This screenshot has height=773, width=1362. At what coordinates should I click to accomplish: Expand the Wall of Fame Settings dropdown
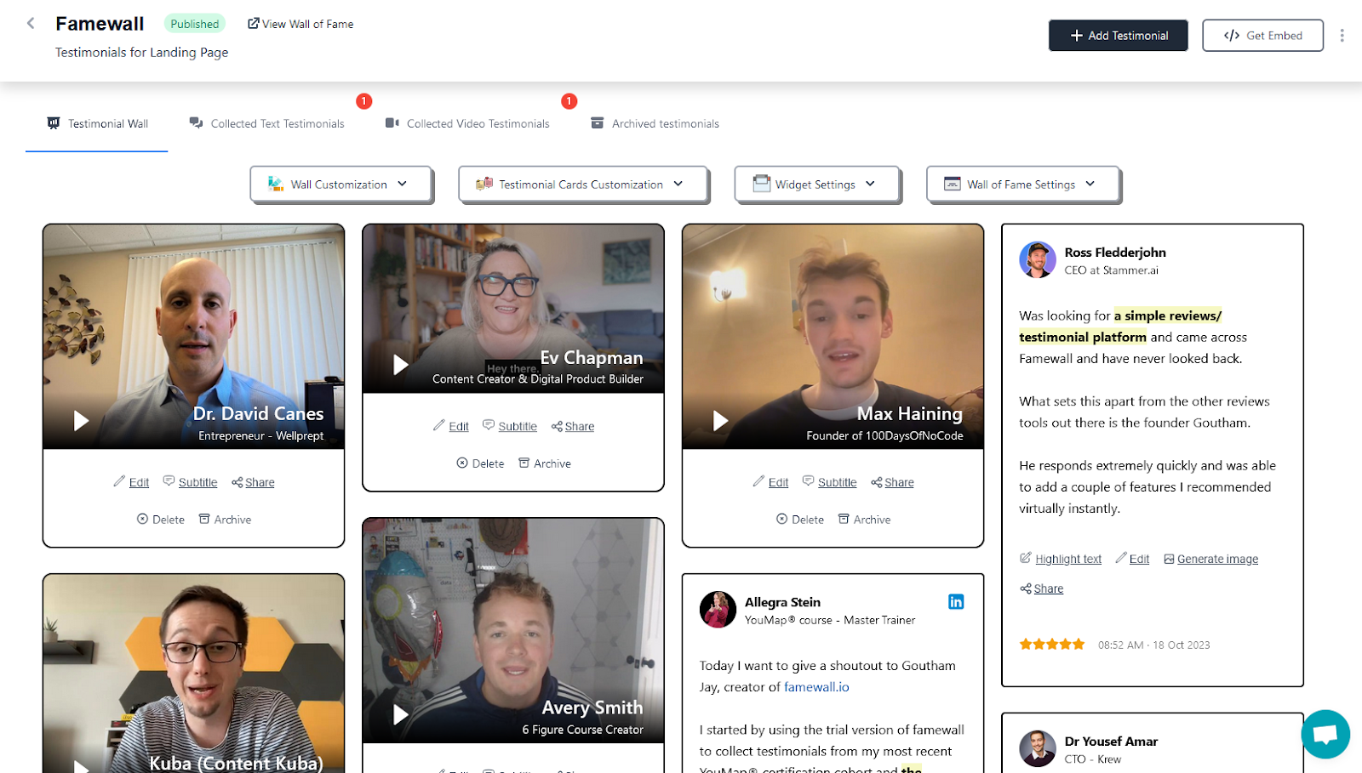pyautogui.click(x=1021, y=184)
